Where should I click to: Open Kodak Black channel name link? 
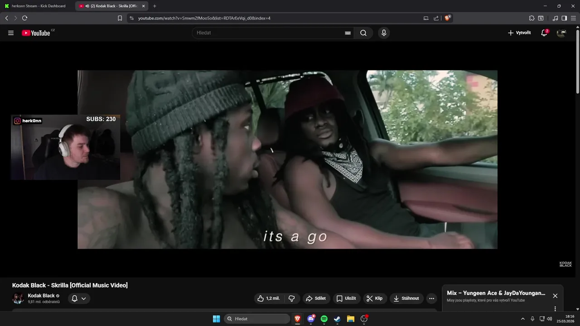(41, 296)
